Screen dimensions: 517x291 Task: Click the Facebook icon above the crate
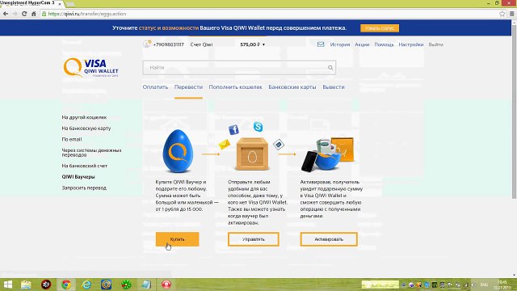[233, 129]
